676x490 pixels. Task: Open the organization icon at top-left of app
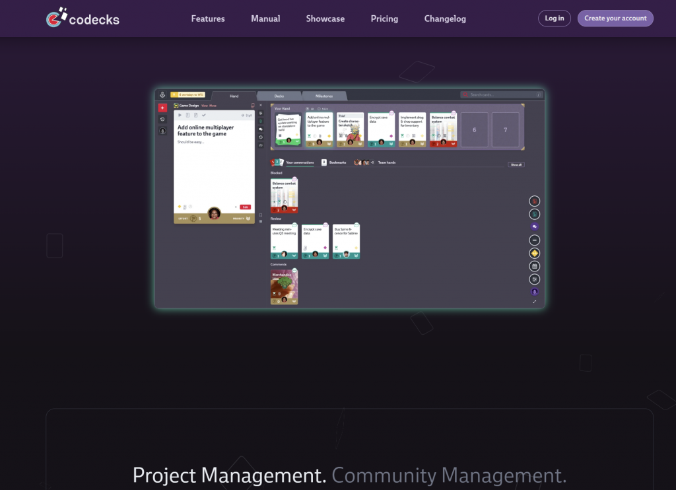(x=162, y=95)
